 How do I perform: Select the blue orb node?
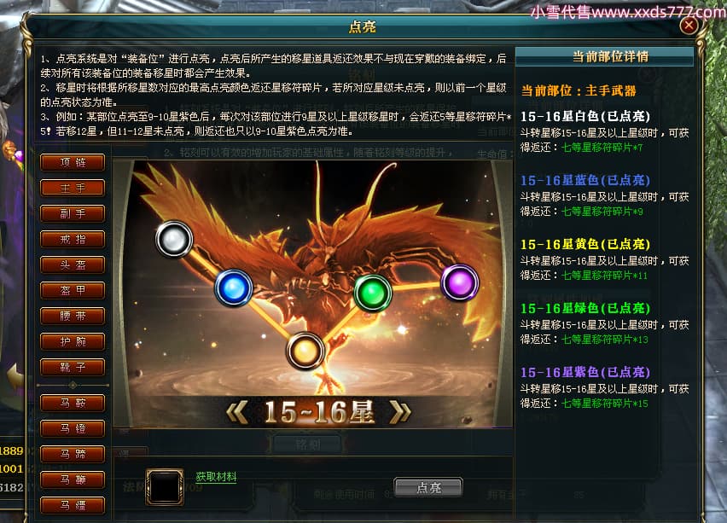pos(233,288)
